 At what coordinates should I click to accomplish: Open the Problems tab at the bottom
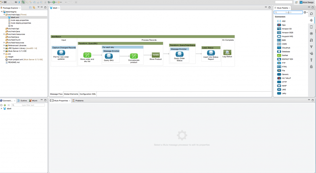click(x=79, y=100)
